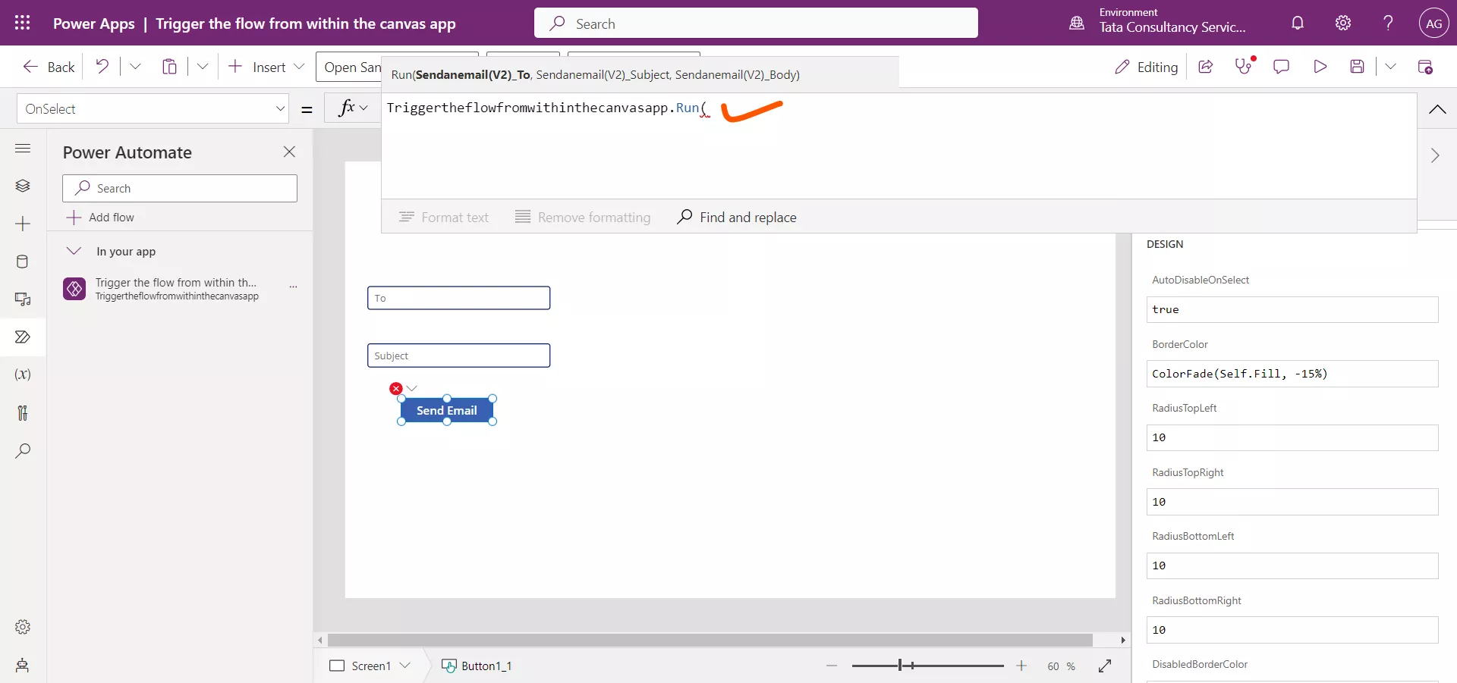The height and width of the screenshot is (683, 1457).
Task: Open the Comments panel
Action: tap(1282, 67)
